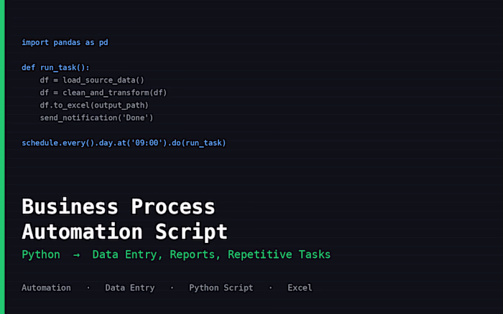Click the 'Automation' tag
The width and height of the screenshot is (503, 314).
[x=46, y=287]
